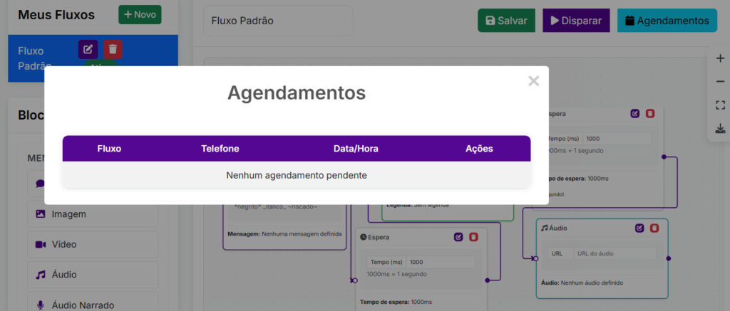Click Tempo (ms) field in bottom Espera node

click(x=441, y=262)
